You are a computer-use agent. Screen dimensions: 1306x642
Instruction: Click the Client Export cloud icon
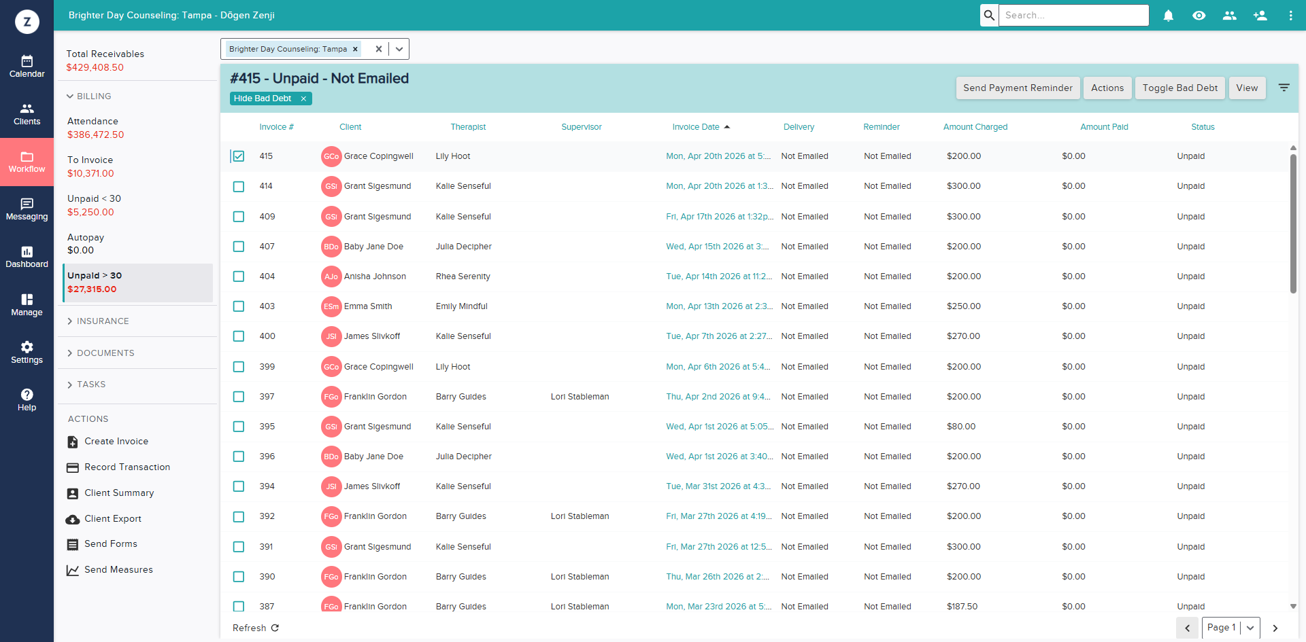[73, 519]
